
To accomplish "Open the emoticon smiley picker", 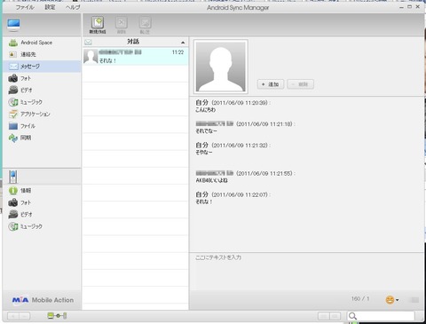I will (390, 300).
